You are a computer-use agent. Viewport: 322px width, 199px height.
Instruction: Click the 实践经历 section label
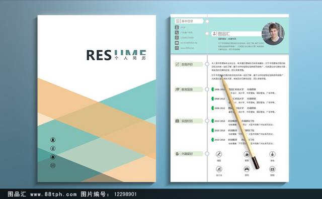pyautogui.click(x=187, y=121)
